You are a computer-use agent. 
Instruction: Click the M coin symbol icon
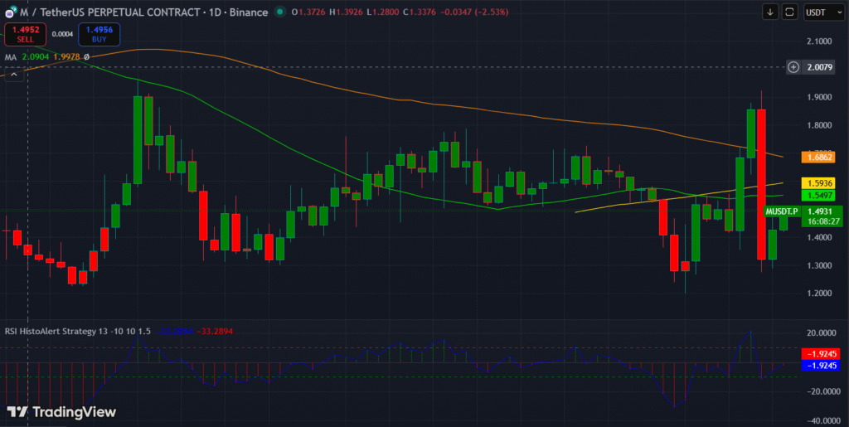(x=9, y=12)
